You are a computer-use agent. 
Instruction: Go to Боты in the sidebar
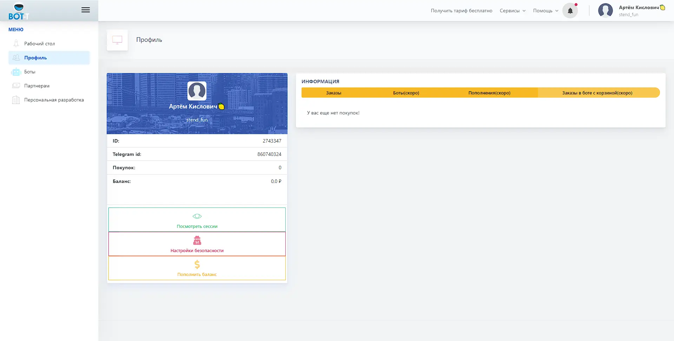(49, 72)
